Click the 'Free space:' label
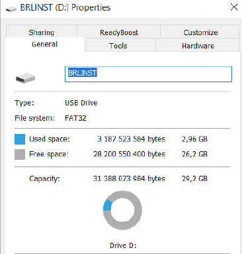Viewport: 242px width, 254px height. pos(49,154)
